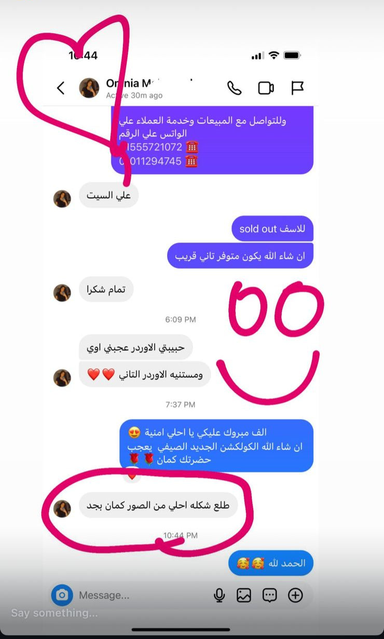This screenshot has width=384, height=639.
Task: Select the 'الحمد لله' message bubble
Action: pos(271,563)
